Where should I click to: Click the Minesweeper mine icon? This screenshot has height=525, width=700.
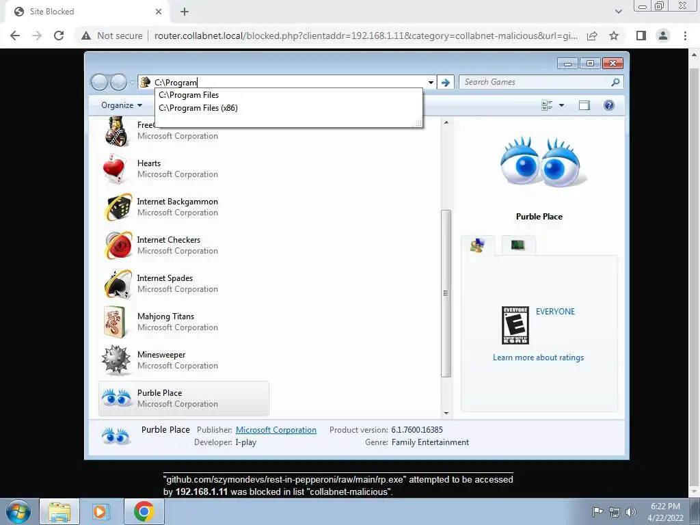116,360
